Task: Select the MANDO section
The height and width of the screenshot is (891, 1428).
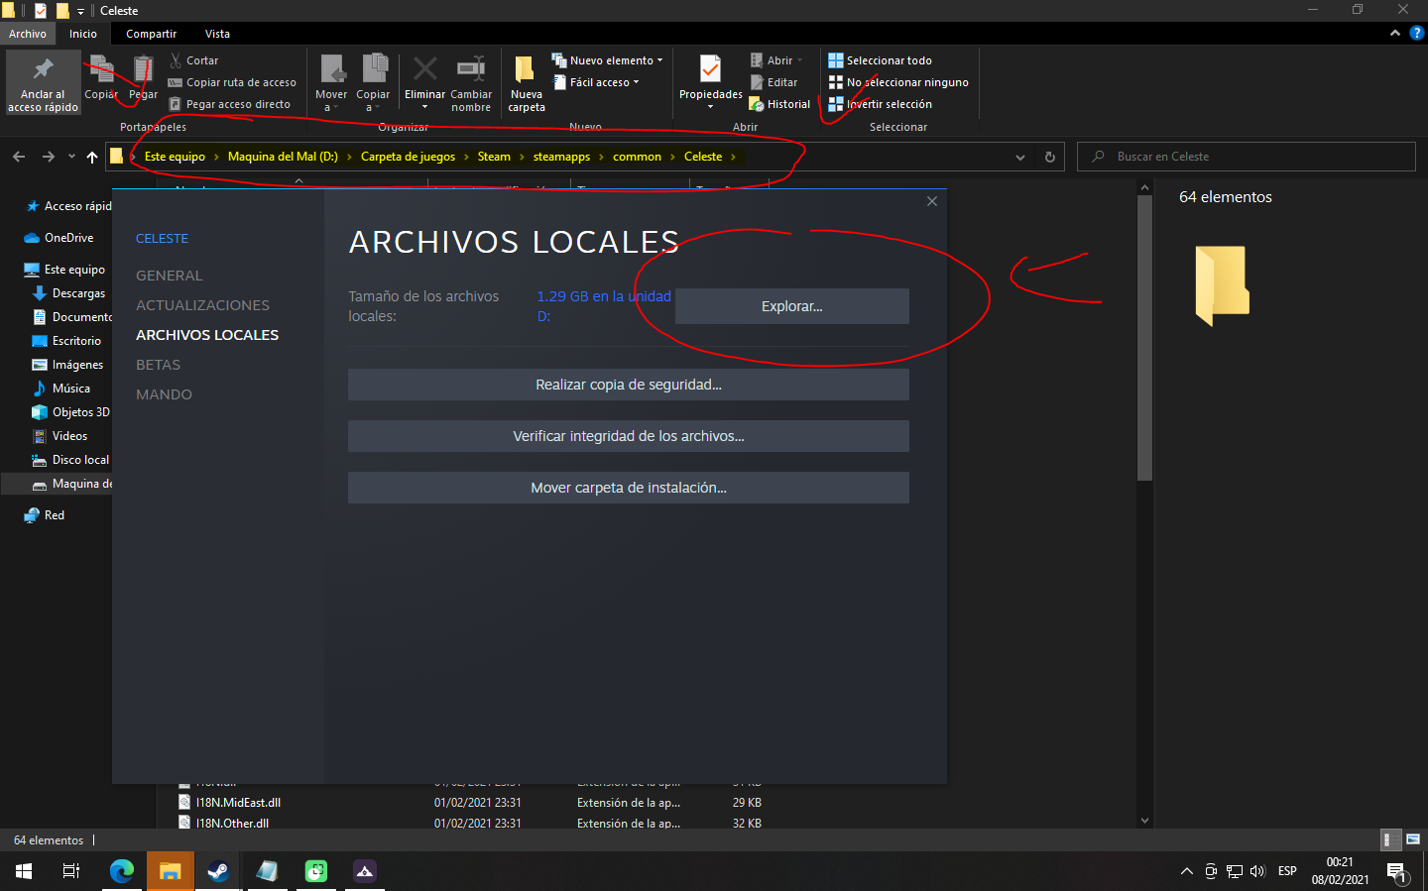Action: [x=164, y=394]
